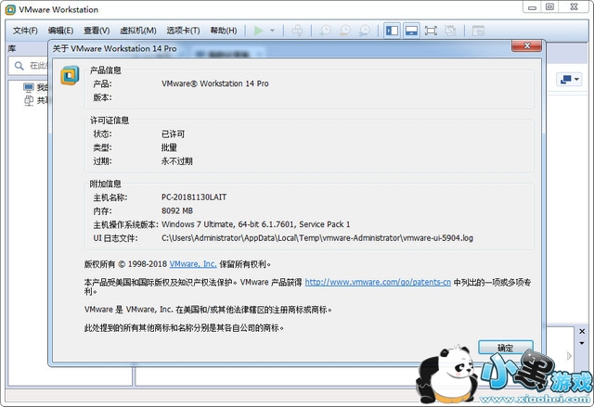The image size is (594, 407).
Task: Click the Windows 7 Ultimate OS version text
Action: coord(256,224)
